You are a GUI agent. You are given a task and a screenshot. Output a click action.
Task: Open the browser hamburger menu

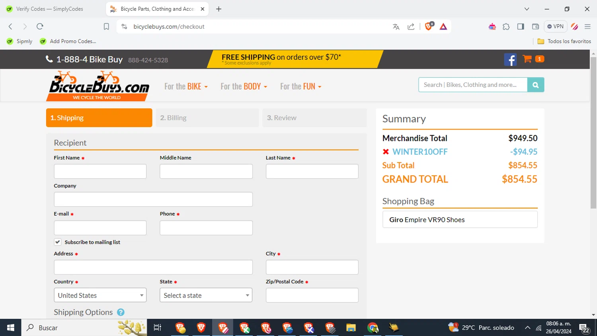tap(587, 27)
